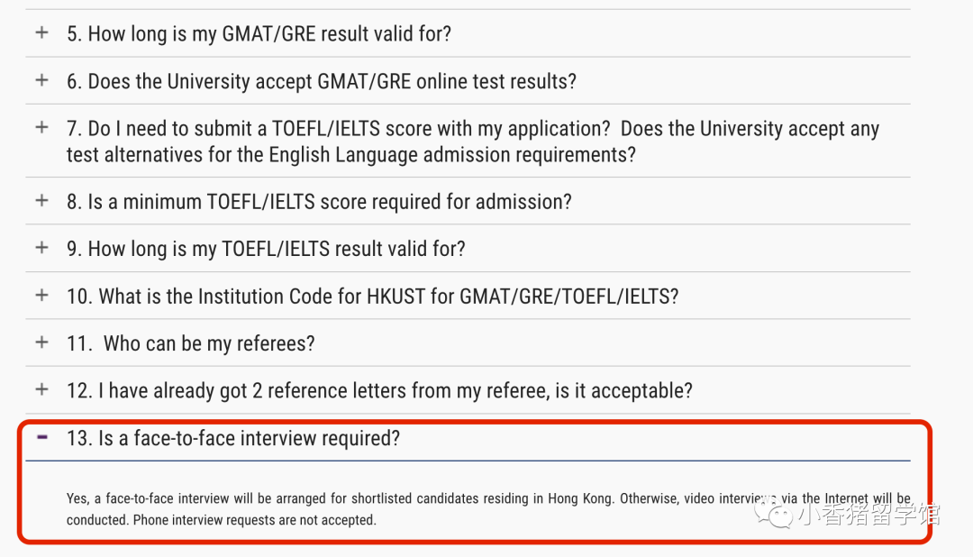Click plus icon beside question 9

coord(41,248)
